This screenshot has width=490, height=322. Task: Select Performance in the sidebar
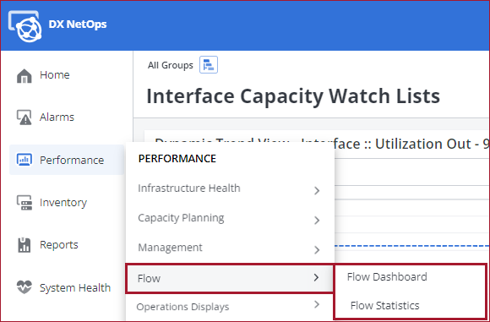click(x=67, y=160)
